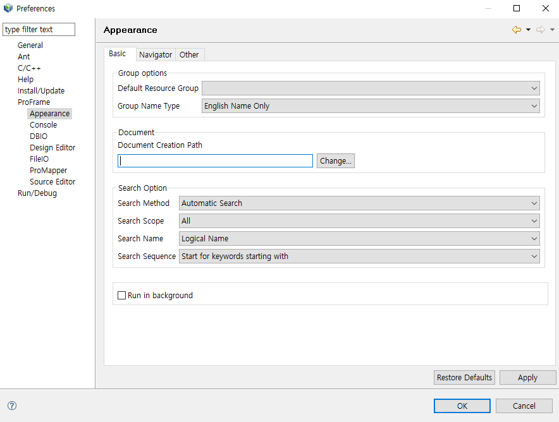The image size is (559, 422).
Task: Enable the Run in background checkbox
Action: tap(122, 295)
